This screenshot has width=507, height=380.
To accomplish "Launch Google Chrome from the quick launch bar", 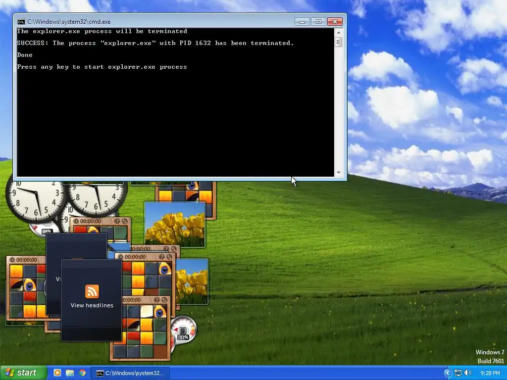I will click(x=83, y=373).
